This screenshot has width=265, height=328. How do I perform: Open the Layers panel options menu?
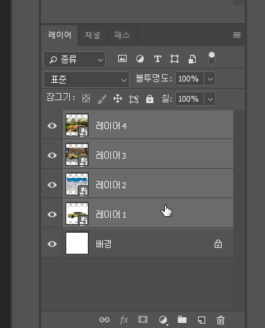tap(237, 35)
